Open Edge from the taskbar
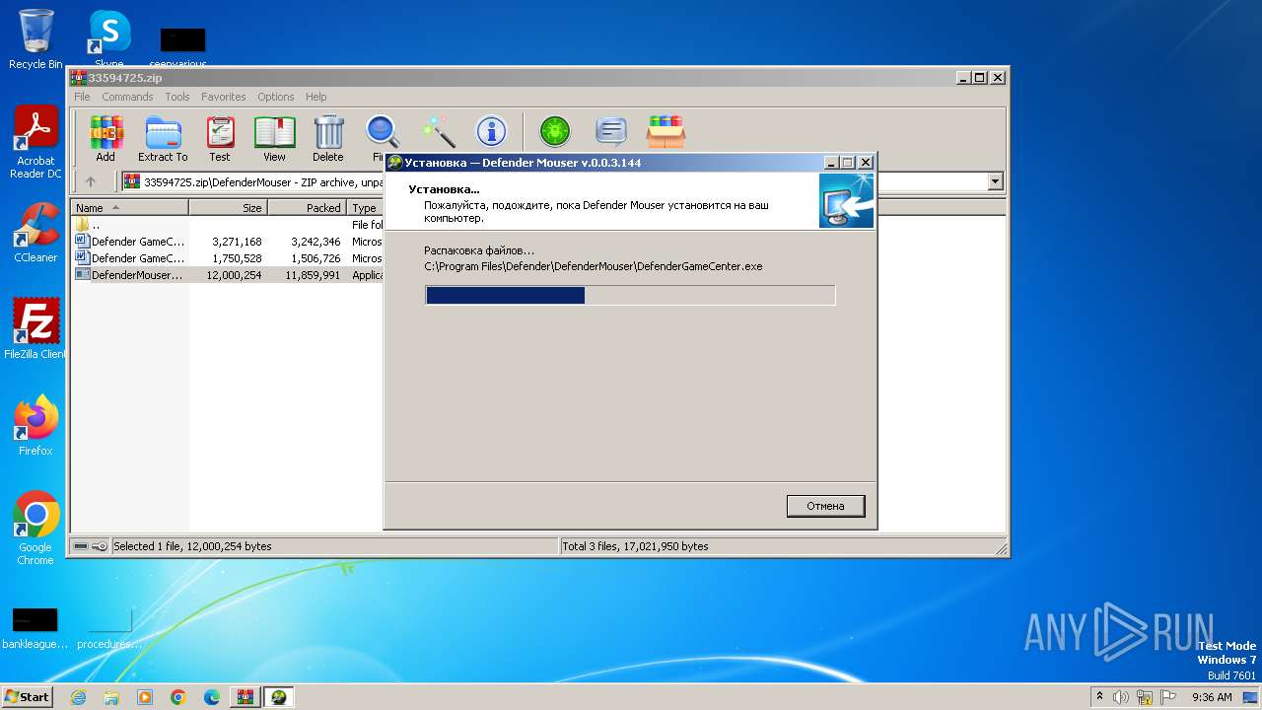Screen dimensions: 1262x710 tap(212, 697)
